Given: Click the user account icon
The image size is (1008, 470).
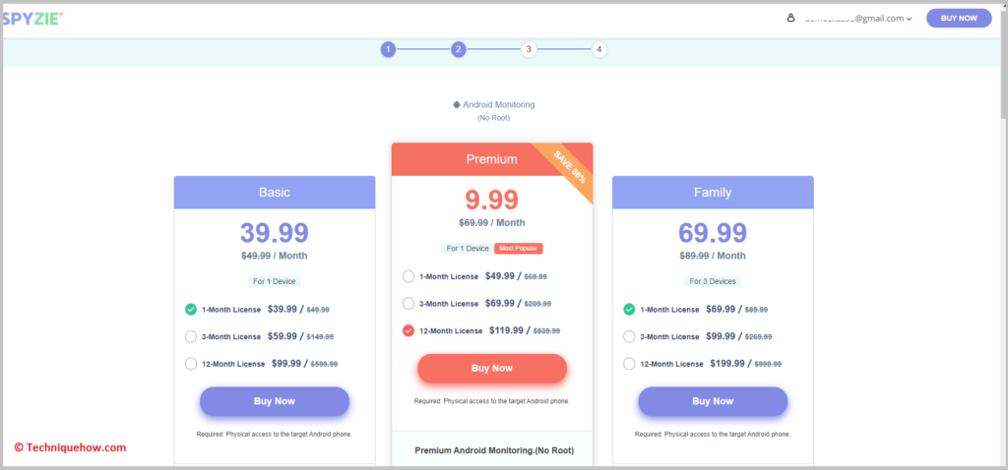Looking at the screenshot, I should 790,18.
